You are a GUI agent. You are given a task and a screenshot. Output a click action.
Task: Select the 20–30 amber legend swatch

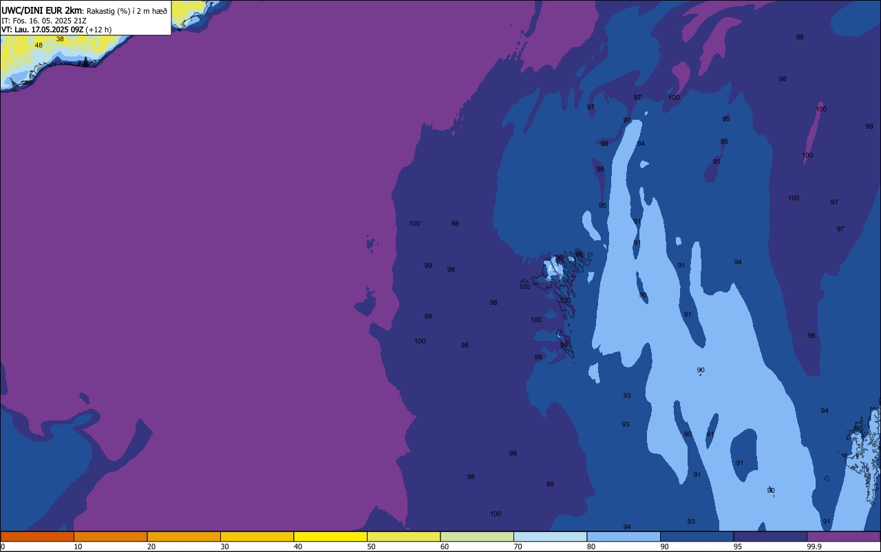(184, 536)
